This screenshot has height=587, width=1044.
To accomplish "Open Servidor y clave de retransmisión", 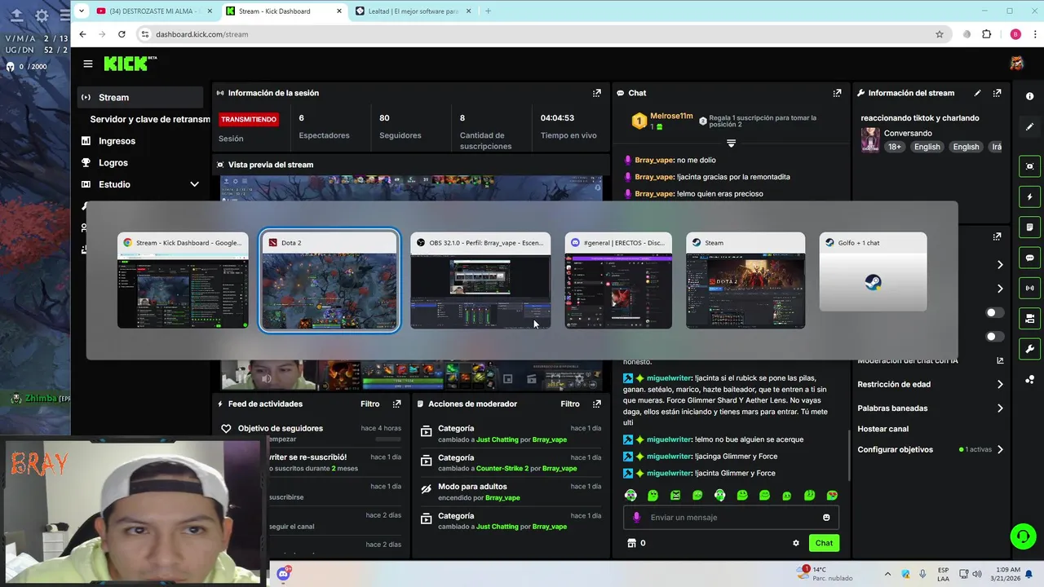I will (x=150, y=119).
